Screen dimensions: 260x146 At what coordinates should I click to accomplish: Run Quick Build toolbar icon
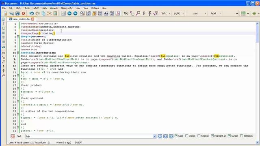[x=82, y=13]
